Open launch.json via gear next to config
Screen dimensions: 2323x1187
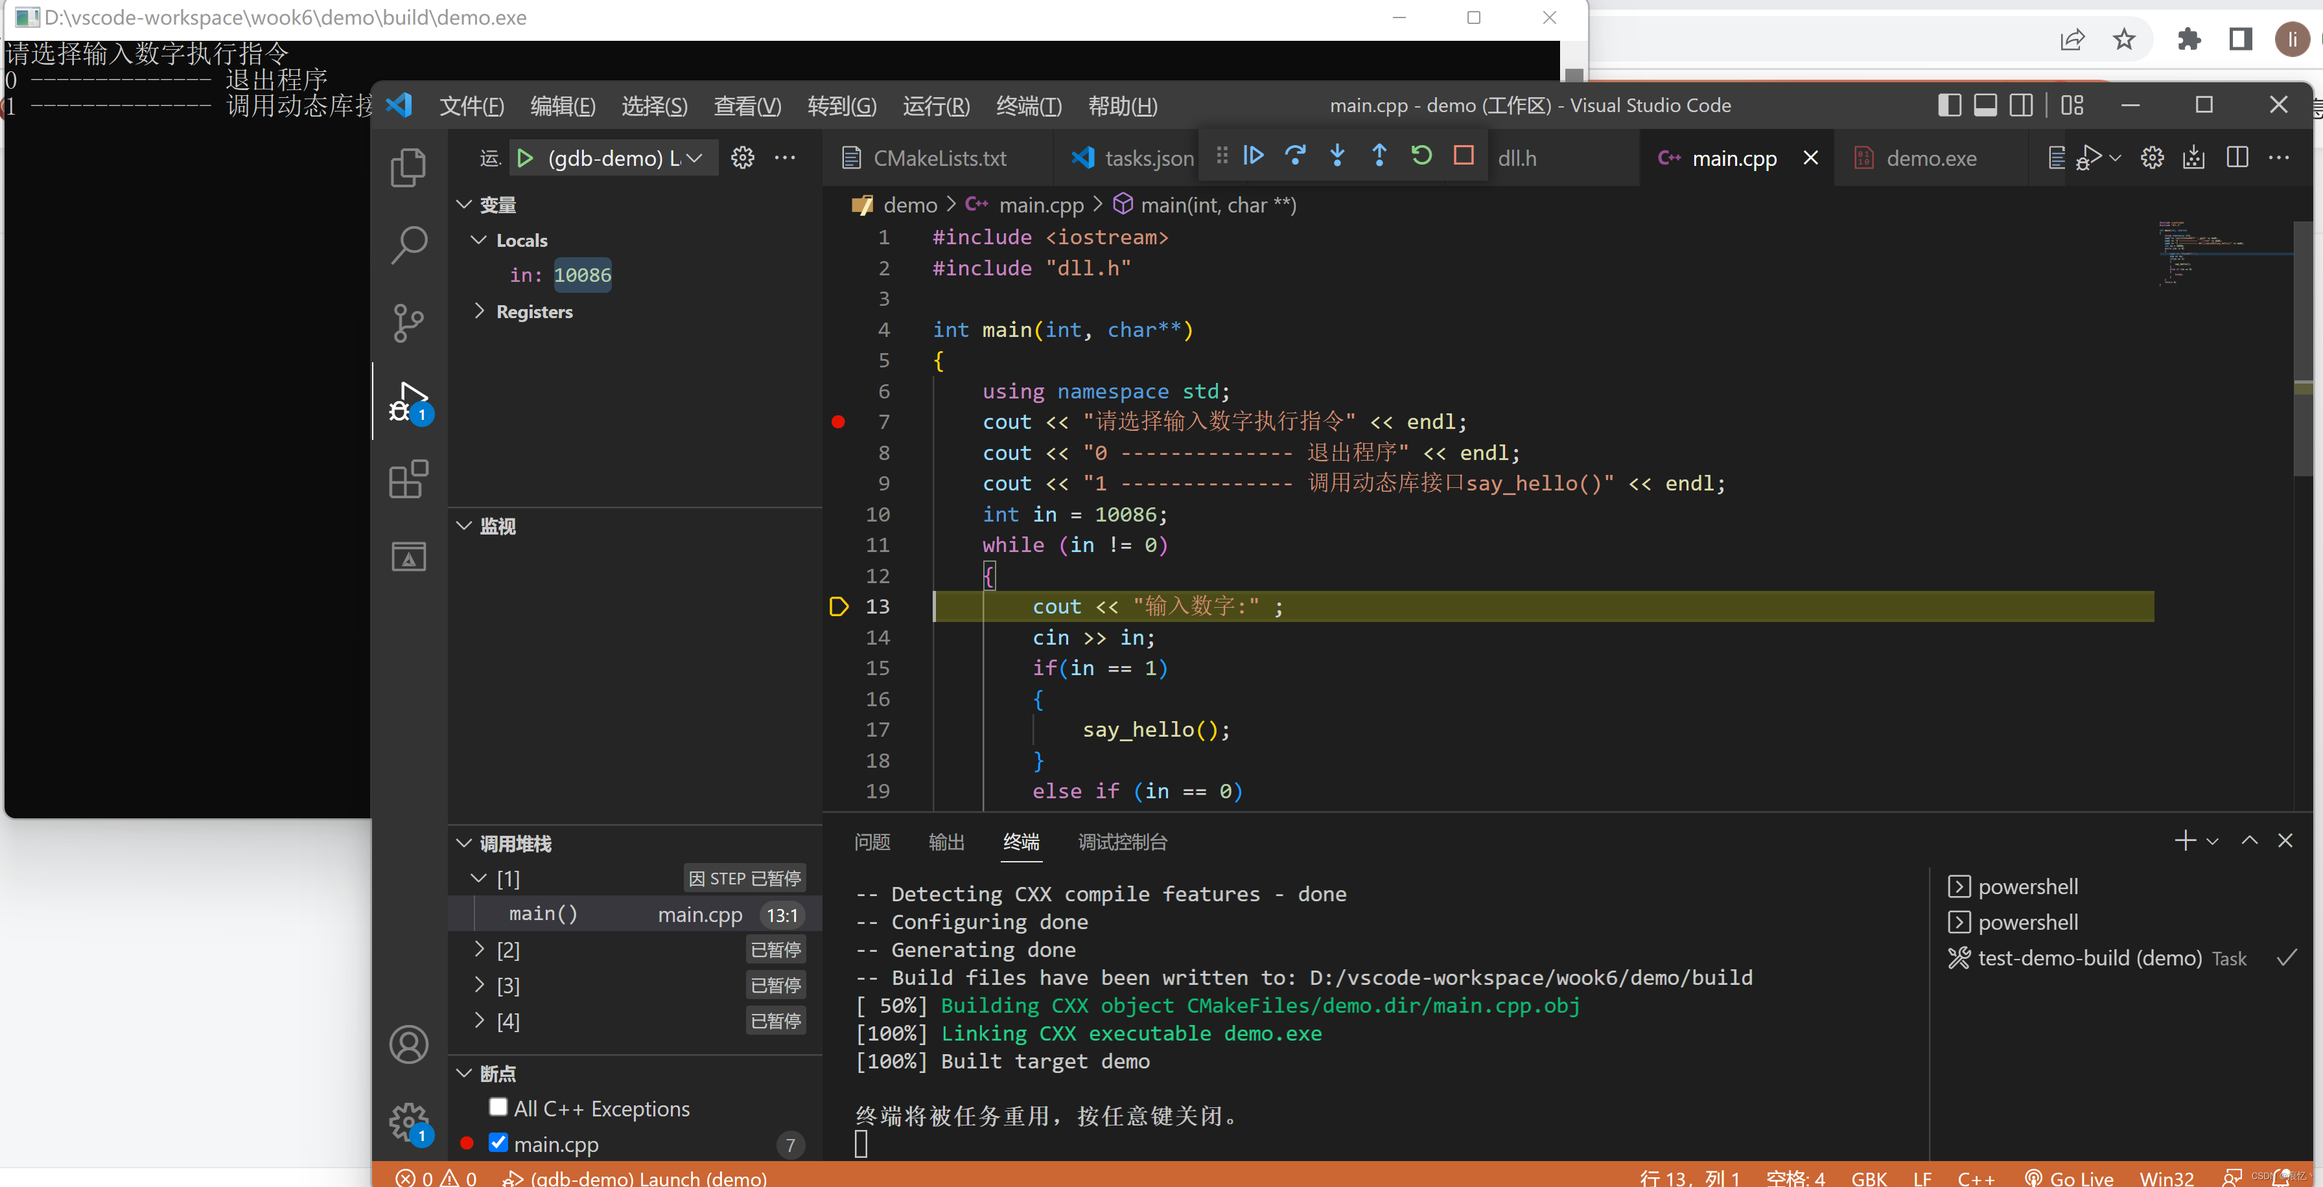pyautogui.click(x=742, y=159)
